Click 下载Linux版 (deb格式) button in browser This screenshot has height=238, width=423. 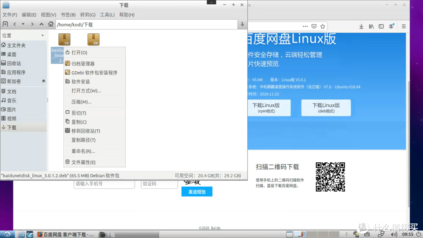tap(326, 108)
